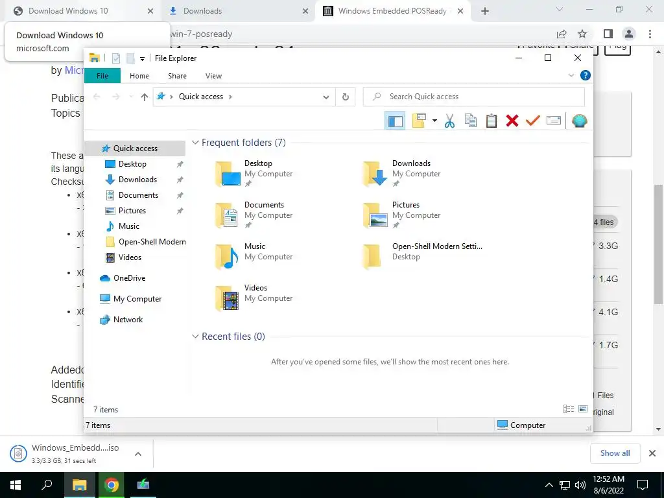Click the Refresh button in address bar
The image size is (664, 498).
(x=346, y=97)
